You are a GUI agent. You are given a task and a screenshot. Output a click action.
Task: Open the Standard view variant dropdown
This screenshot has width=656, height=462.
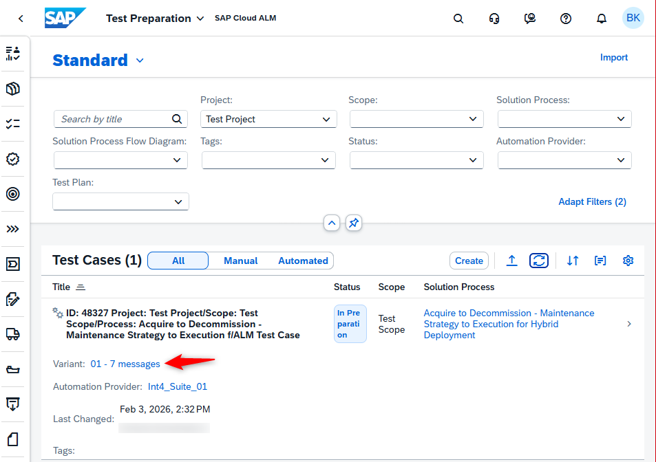click(140, 60)
